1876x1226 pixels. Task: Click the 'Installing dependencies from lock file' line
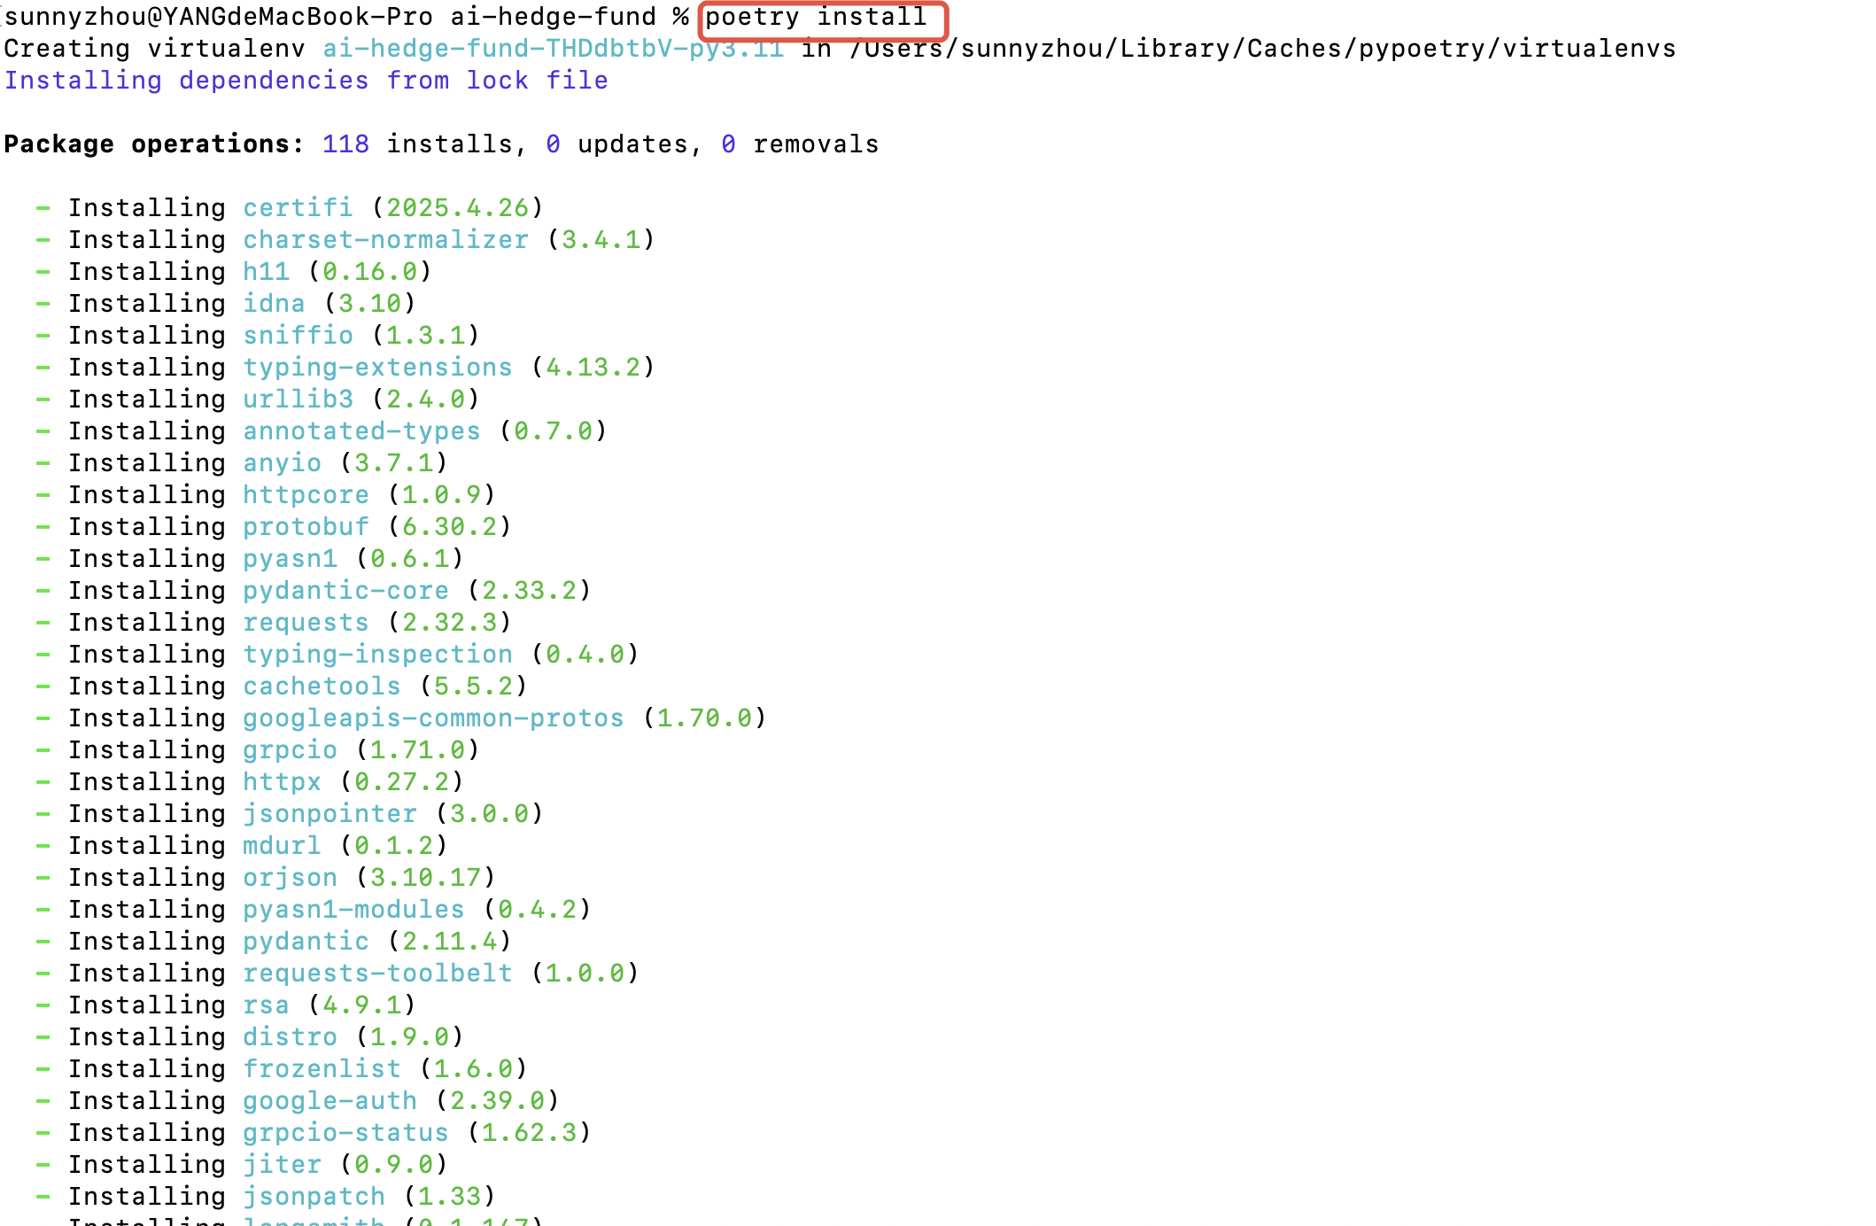click(x=306, y=81)
